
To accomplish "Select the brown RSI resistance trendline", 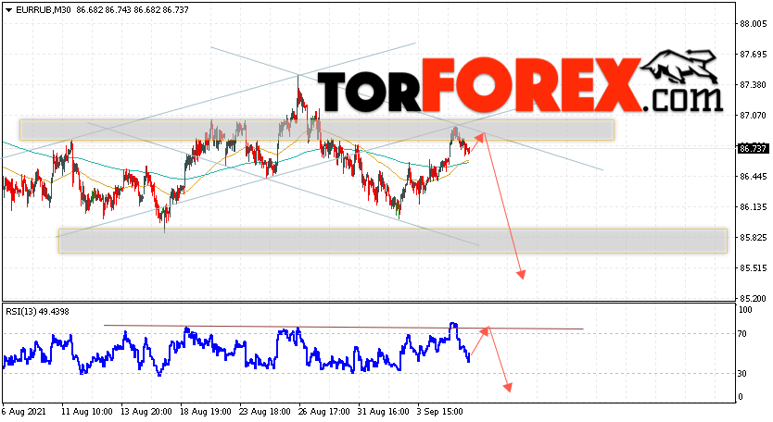I will tap(344, 327).
